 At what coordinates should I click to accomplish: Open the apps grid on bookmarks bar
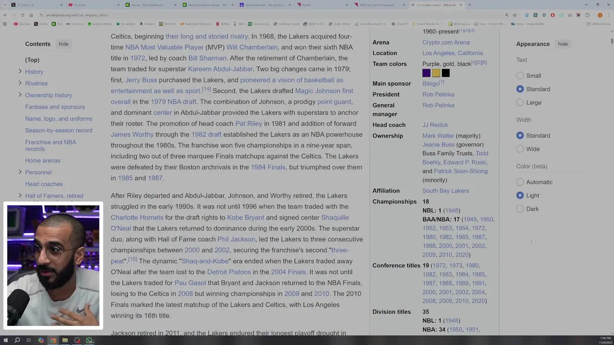pos(5,23)
